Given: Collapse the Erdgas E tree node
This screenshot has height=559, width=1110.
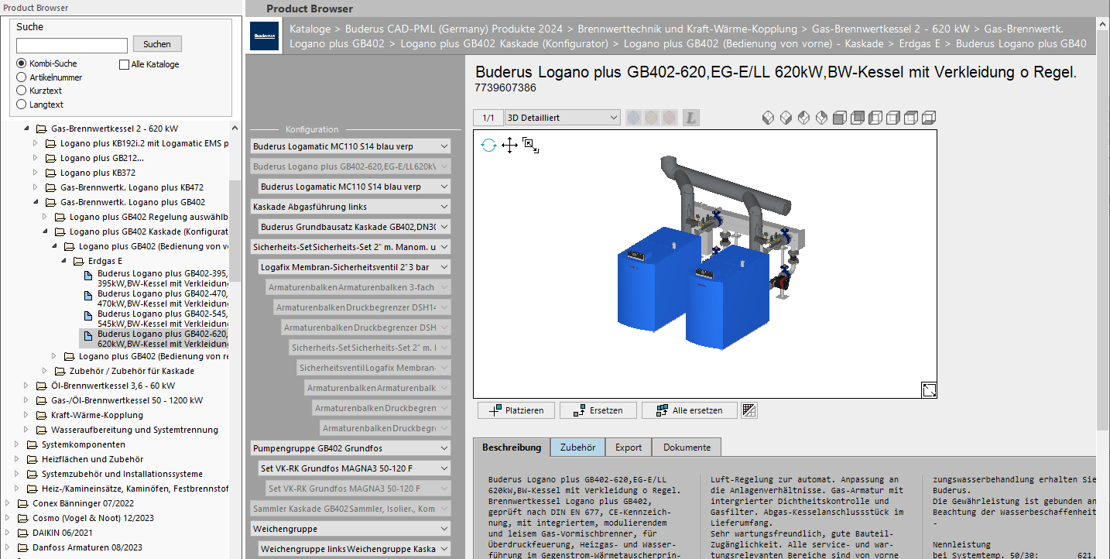Looking at the screenshot, I should (62, 261).
